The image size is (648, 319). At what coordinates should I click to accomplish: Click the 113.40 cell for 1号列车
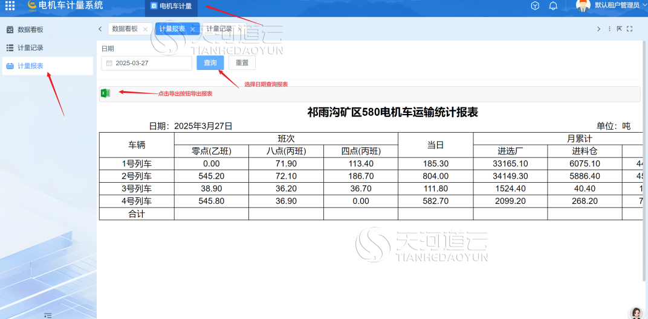click(x=361, y=163)
